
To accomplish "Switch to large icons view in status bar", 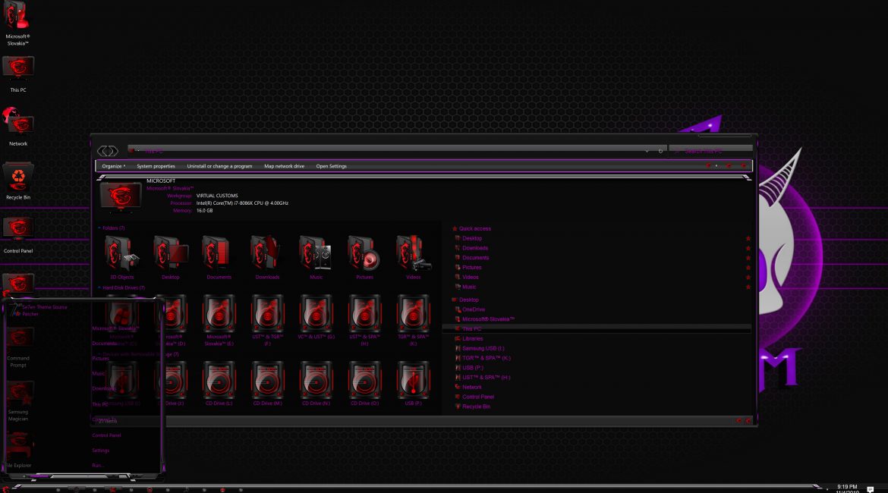I will pos(748,420).
